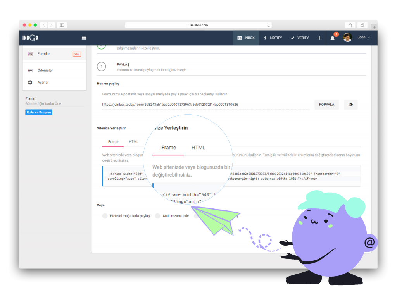Click the useinbox.com address bar
The height and width of the screenshot is (289, 397).
198,25
